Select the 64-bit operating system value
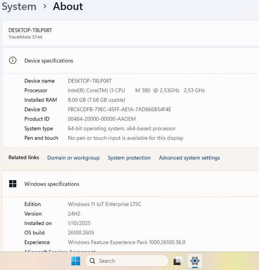This screenshot has height=270, width=259. pyautogui.click(x=122, y=128)
